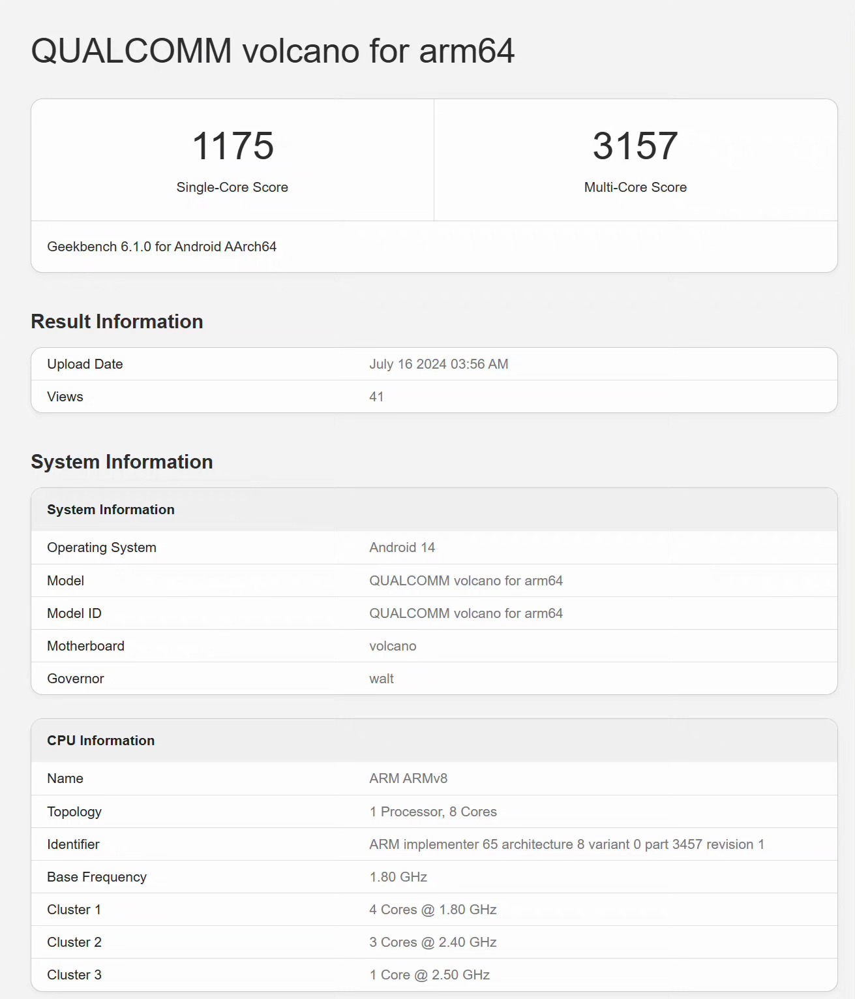This screenshot has width=855, height=999.
Task: Click the QUALCOMM volcano for arm64 page title
Action: coord(273,51)
